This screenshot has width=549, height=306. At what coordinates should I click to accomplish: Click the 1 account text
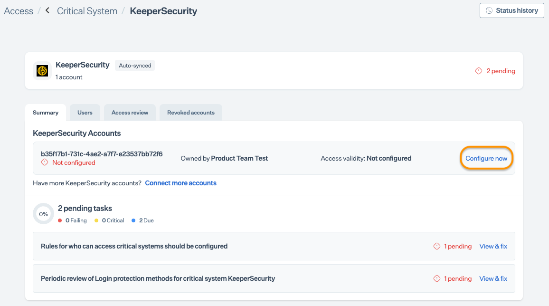[x=68, y=77]
